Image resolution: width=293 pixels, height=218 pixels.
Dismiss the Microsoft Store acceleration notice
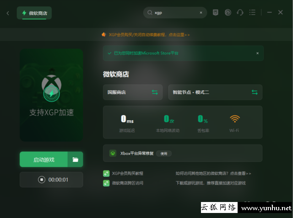coord(257,53)
